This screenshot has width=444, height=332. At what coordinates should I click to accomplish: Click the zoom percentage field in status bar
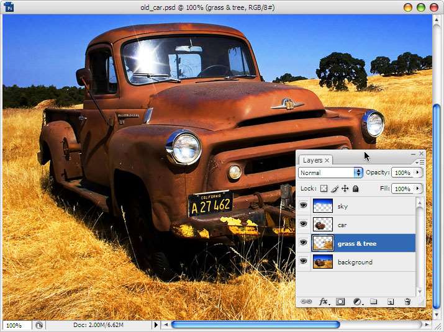pyautogui.click(x=15, y=325)
